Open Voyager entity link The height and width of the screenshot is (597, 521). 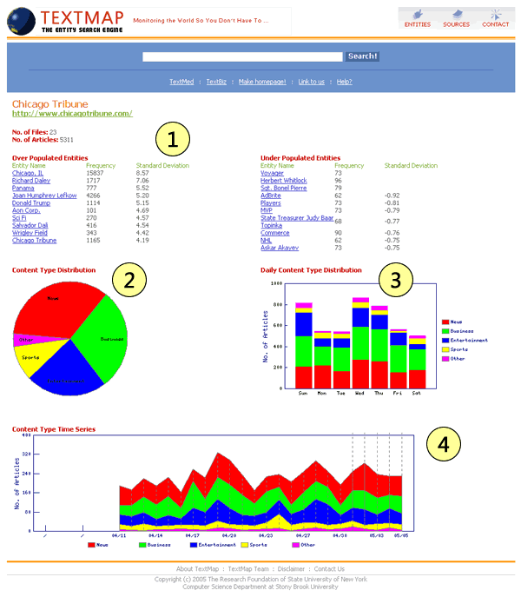(x=272, y=173)
